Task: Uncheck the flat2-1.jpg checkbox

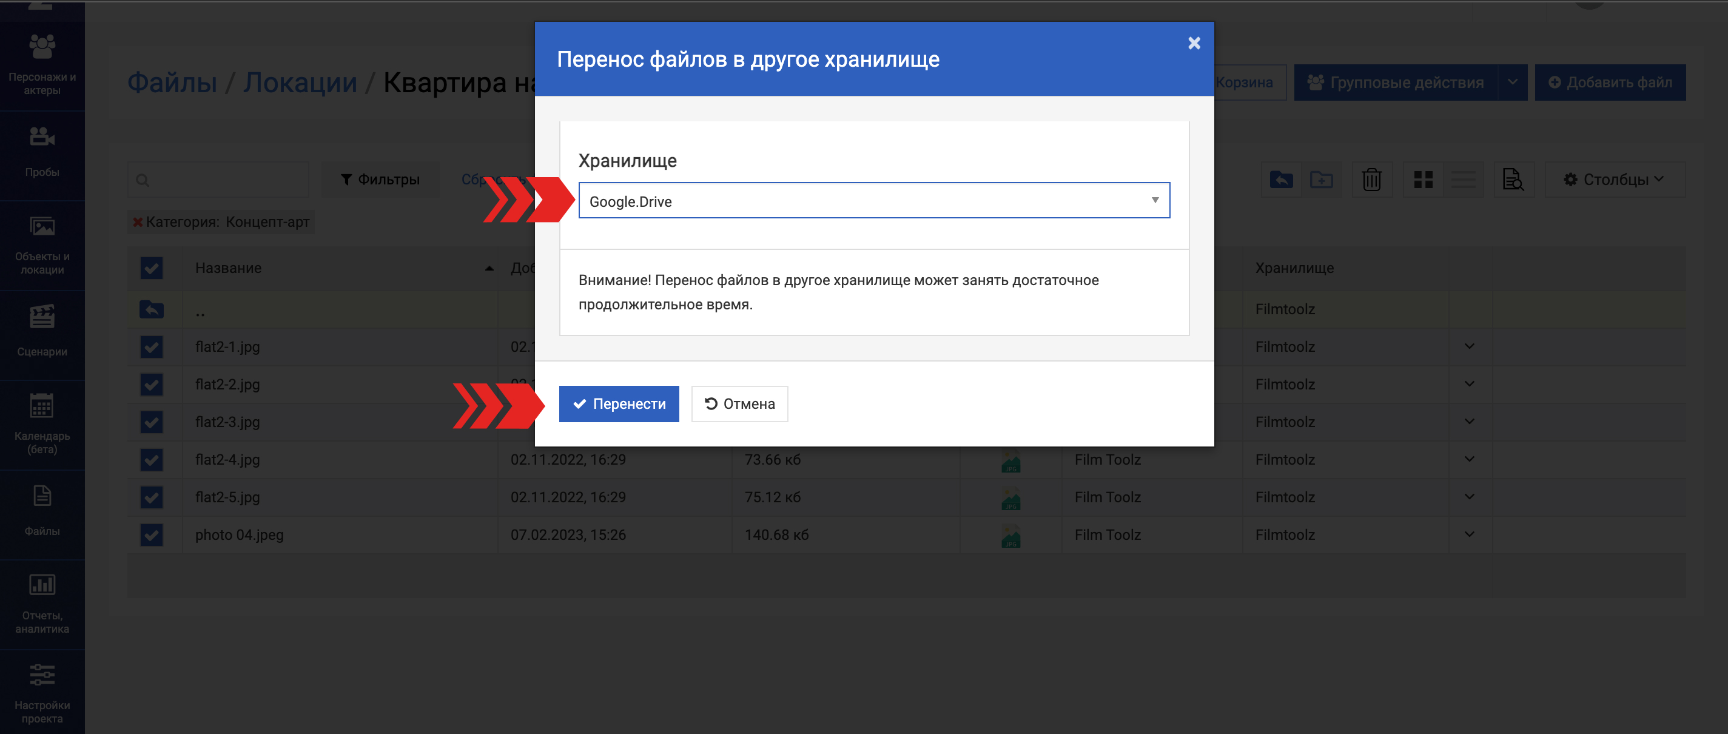Action: coord(152,347)
